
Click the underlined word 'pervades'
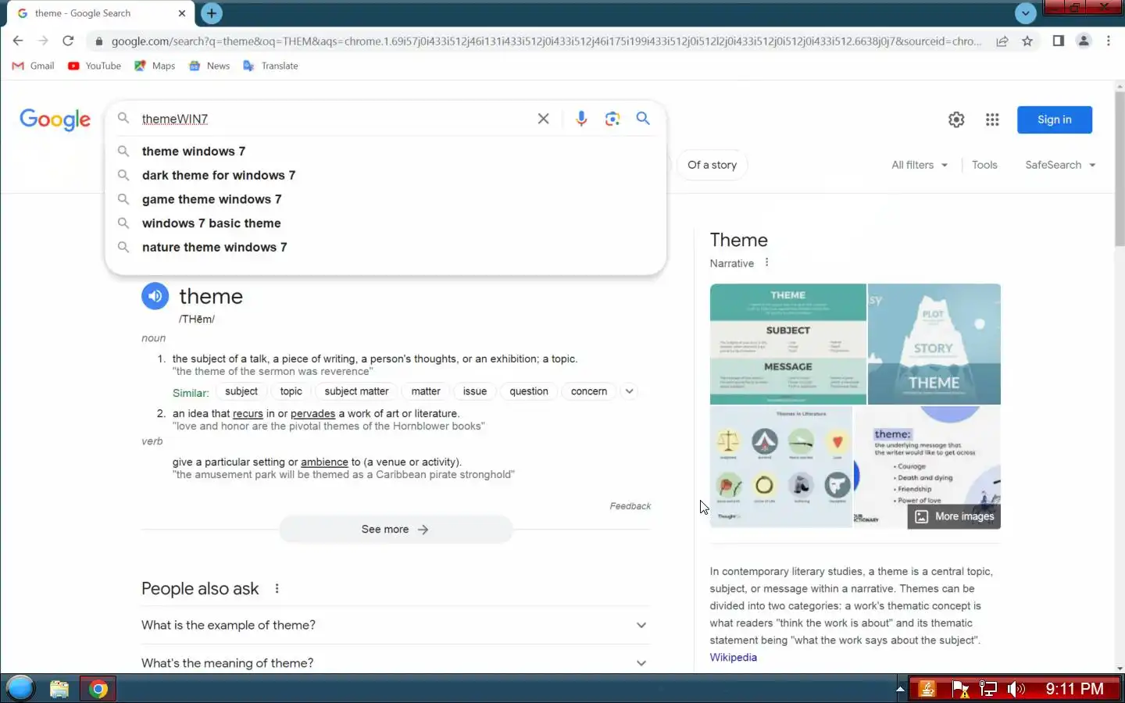click(x=312, y=413)
